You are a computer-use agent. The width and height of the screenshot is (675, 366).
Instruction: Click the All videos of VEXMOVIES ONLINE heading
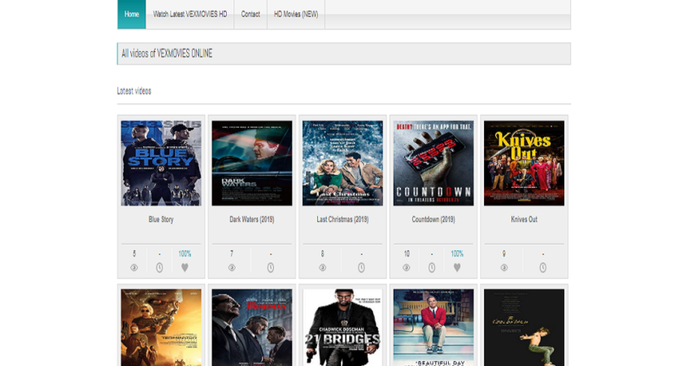pos(167,54)
